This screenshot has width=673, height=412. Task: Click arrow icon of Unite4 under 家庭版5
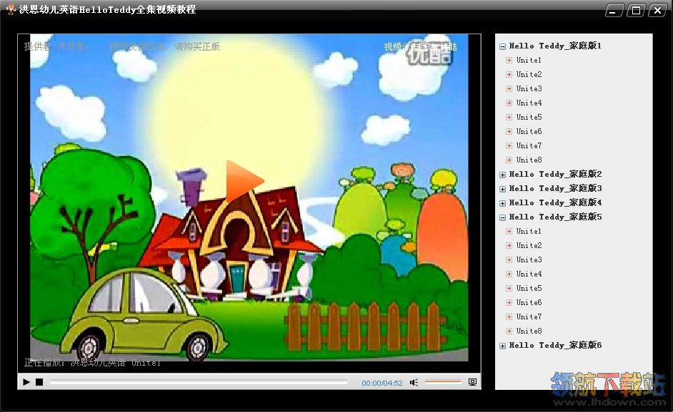tap(509, 274)
